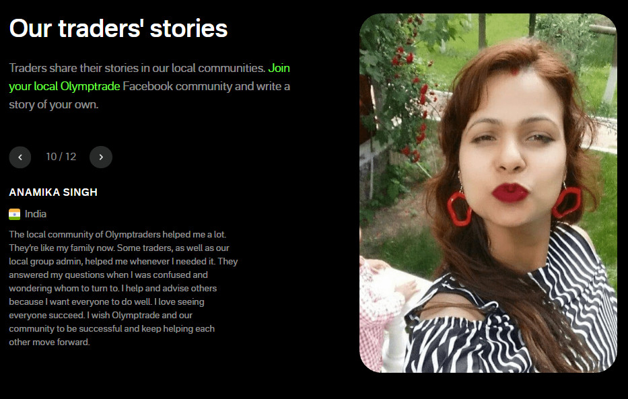
Task: Click the 'story of your own.' line
Action: click(x=54, y=105)
